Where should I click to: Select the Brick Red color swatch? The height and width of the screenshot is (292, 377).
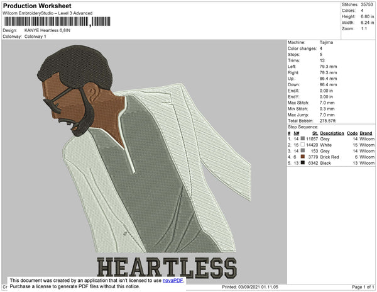(303, 157)
